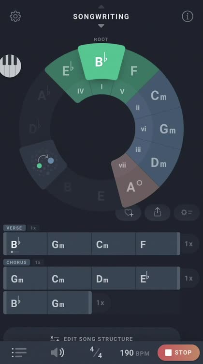Change verse row repeat count 1x
203x364 pixels.
[189, 244]
